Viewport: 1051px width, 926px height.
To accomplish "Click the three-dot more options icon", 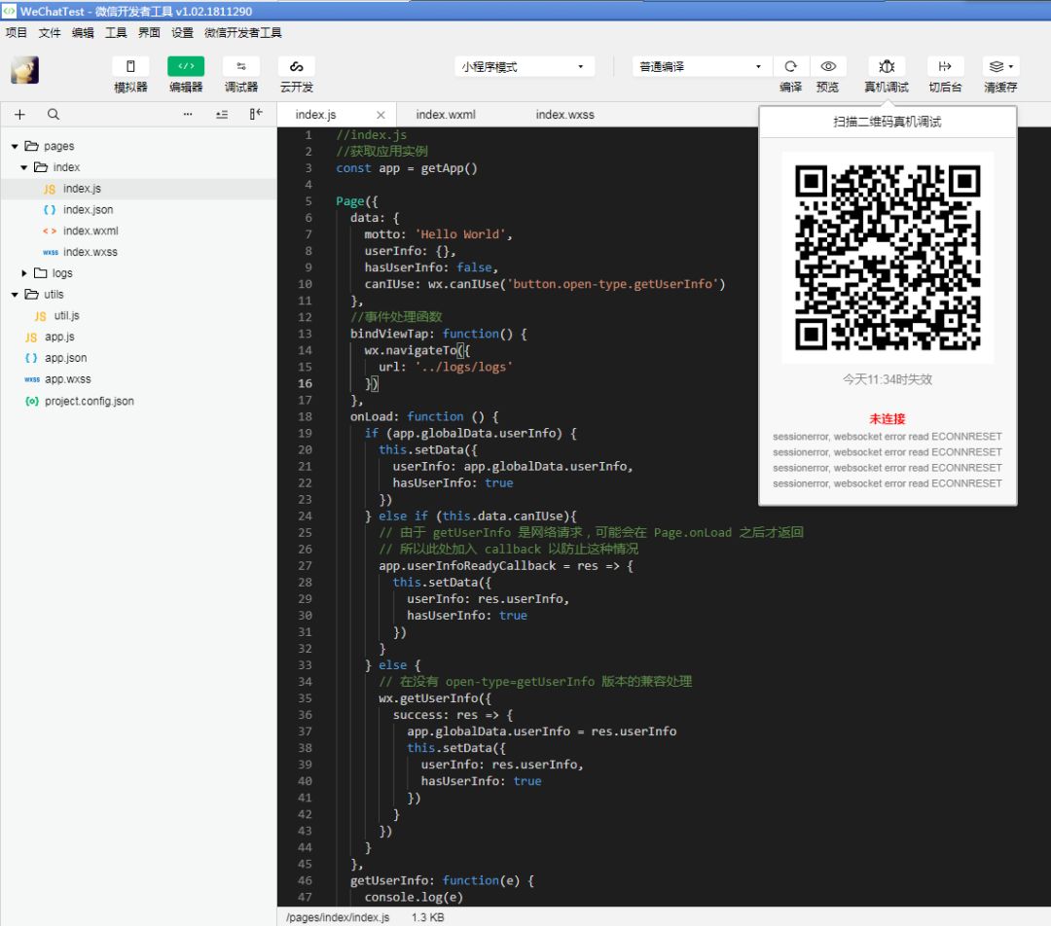I will point(188,115).
